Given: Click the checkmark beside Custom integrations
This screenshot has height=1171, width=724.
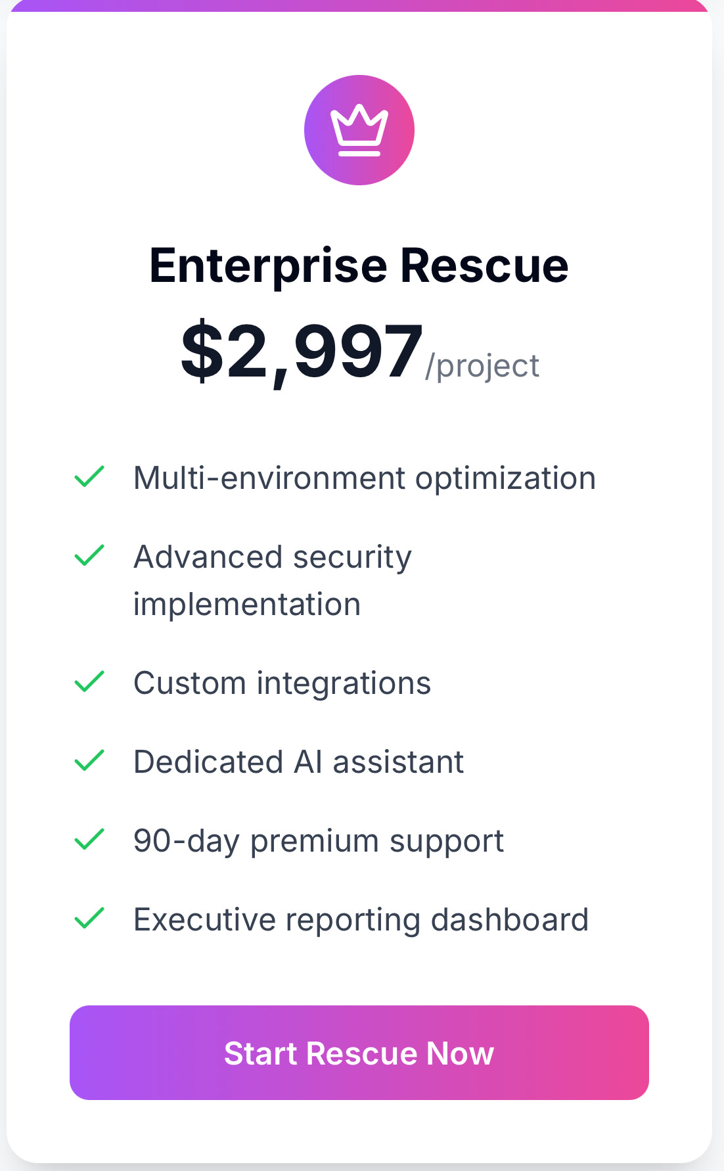Looking at the screenshot, I should point(90,683).
